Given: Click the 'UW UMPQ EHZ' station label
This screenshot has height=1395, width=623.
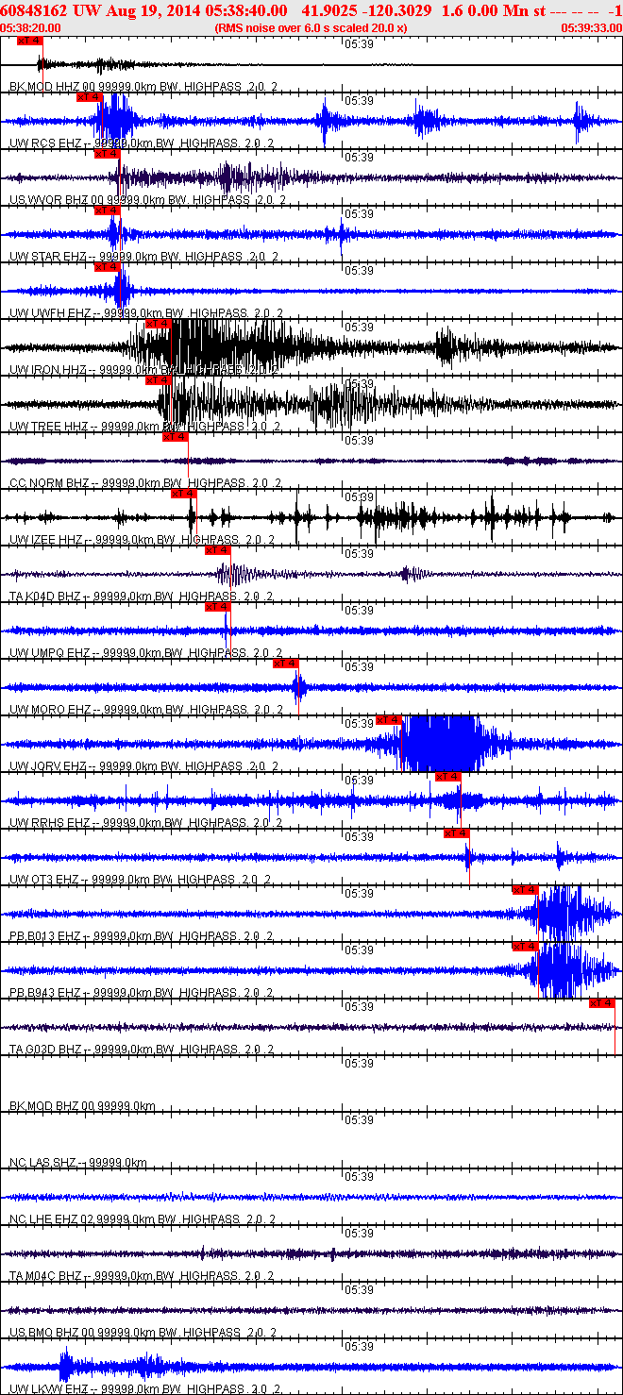Looking at the screenshot, I should tap(49, 653).
